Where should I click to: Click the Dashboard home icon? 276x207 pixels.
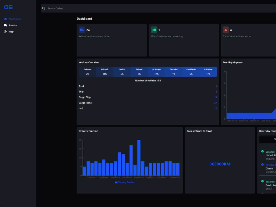pos(6,19)
